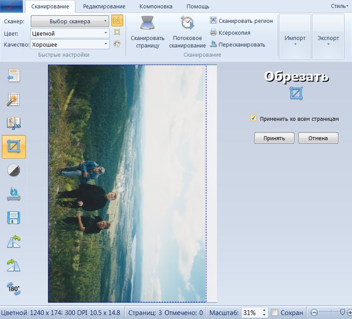The width and height of the screenshot is (352, 319).
Task: Select the crop tool in left sidebar
Action: click(x=14, y=146)
